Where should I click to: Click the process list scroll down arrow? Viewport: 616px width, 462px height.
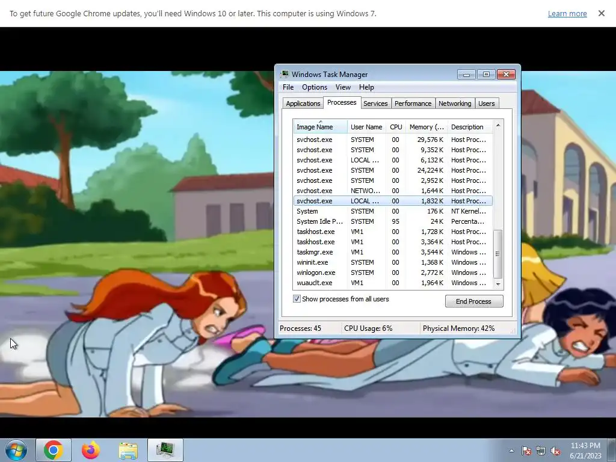coord(498,284)
